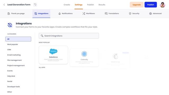The width and height of the screenshot is (169, 95).
Task: Open the Workflows settings tab
Action: coord(89,13)
